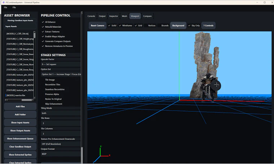This screenshot has height=164, width=274.
Task: Toggle Generate Compare Outputs checkbox
Action: click(56, 41)
